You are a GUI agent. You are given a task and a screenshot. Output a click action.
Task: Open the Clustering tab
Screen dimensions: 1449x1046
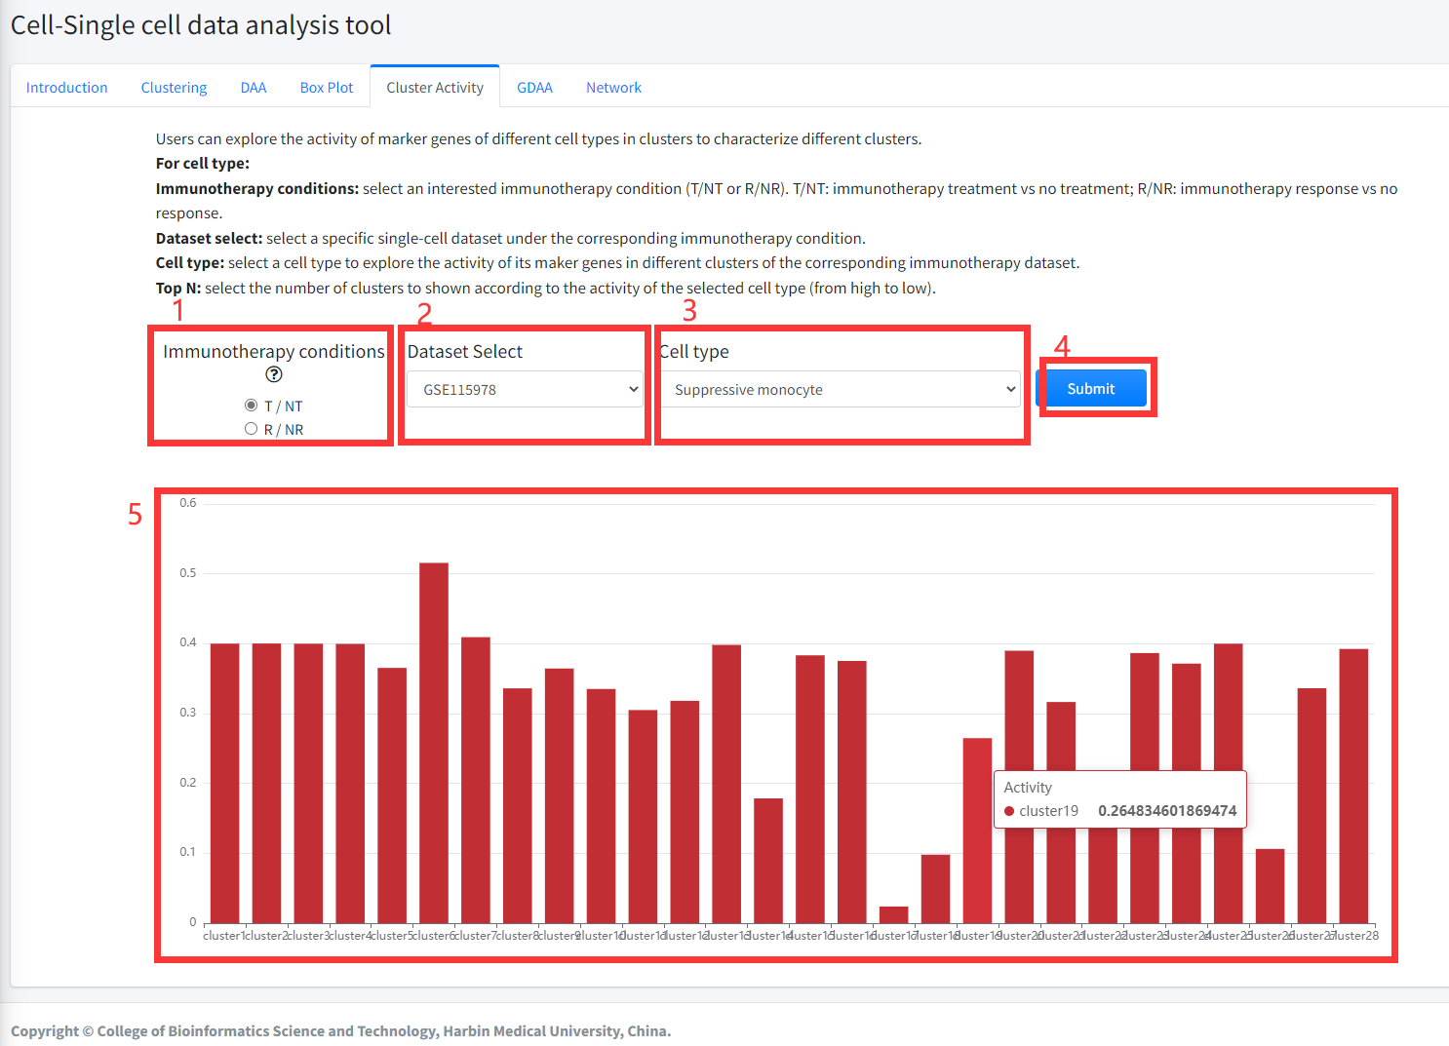point(174,88)
